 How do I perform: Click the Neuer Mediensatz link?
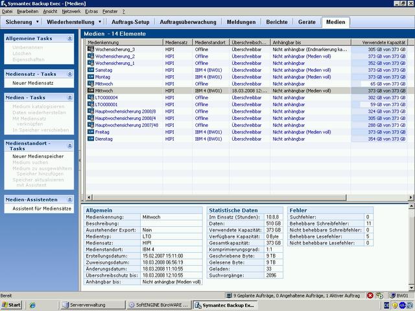[x=33, y=83]
